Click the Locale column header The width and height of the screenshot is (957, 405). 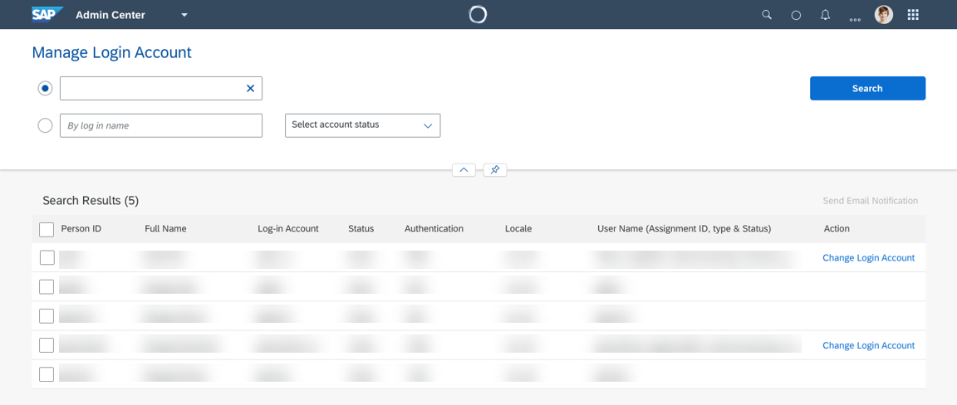point(518,229)
